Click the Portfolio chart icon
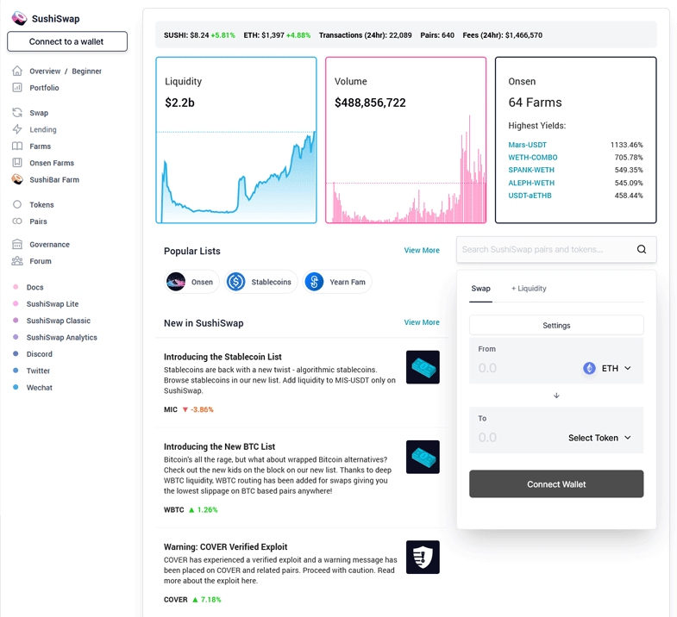Viewport: 677px width, 617px height. (17, 88)
